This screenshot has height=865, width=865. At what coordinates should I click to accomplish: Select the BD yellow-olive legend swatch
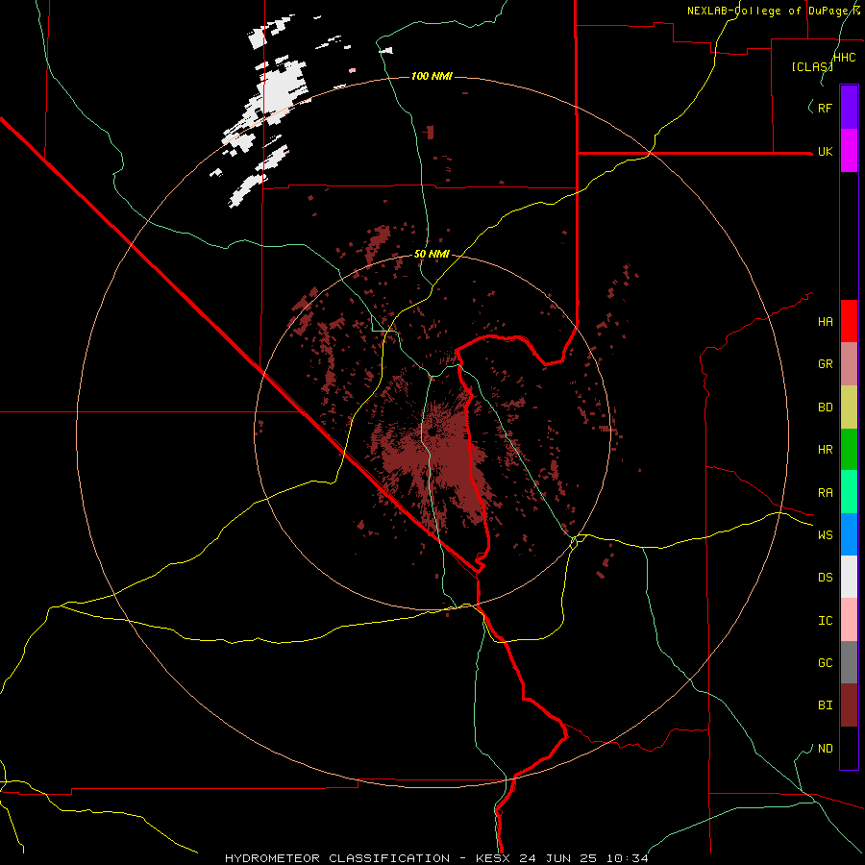[x=849, y=407]
